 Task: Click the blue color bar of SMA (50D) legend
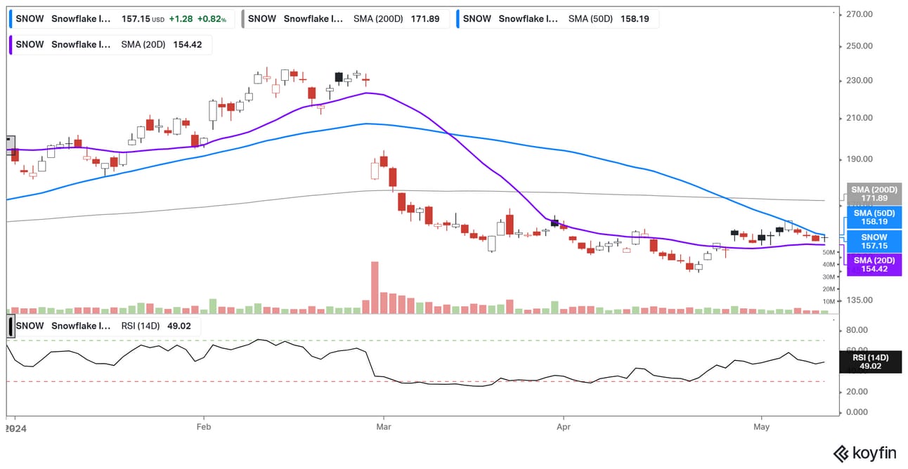[x=458, y=19]
